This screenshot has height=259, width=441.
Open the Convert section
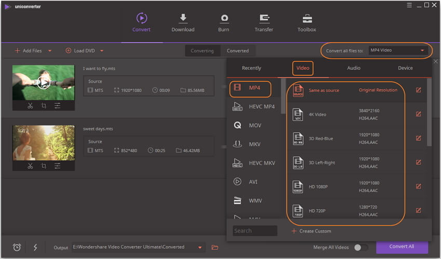point(142,22)
